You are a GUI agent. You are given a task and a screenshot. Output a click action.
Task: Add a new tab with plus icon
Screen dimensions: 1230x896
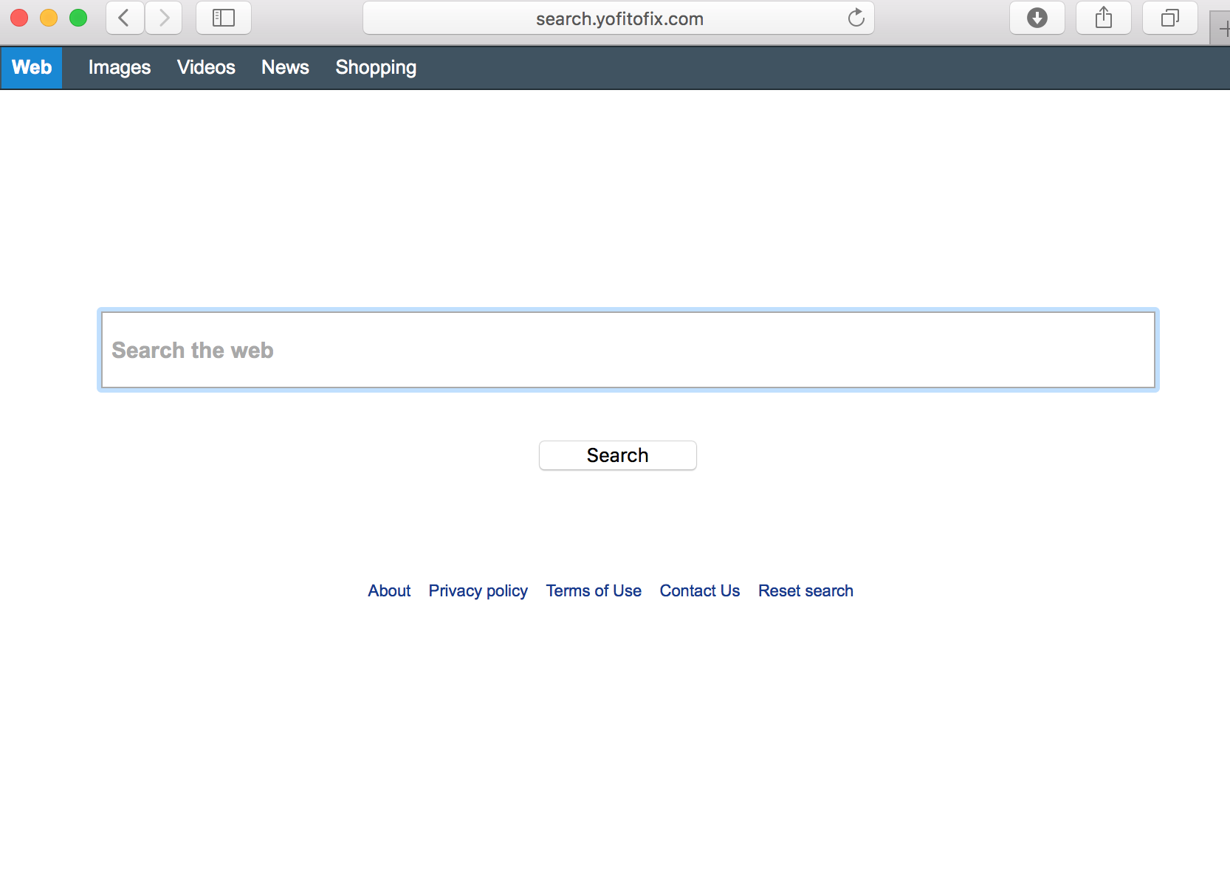tap(1223, 30)
